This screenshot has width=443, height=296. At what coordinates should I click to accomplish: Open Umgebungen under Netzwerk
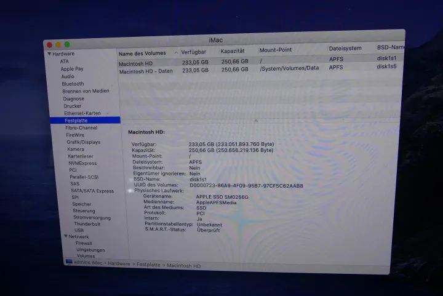[90, 250]
